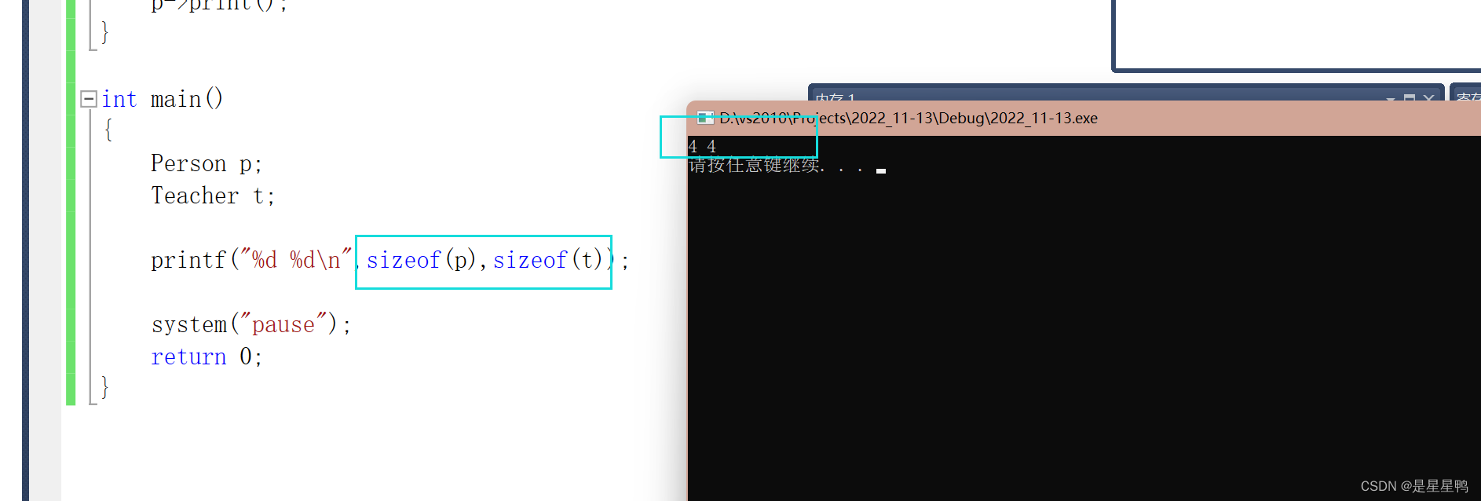Click the console title bar showing 2022_11-13.exe
The width and height of the screenshot is (1481, 501).
coord(1084,118)
